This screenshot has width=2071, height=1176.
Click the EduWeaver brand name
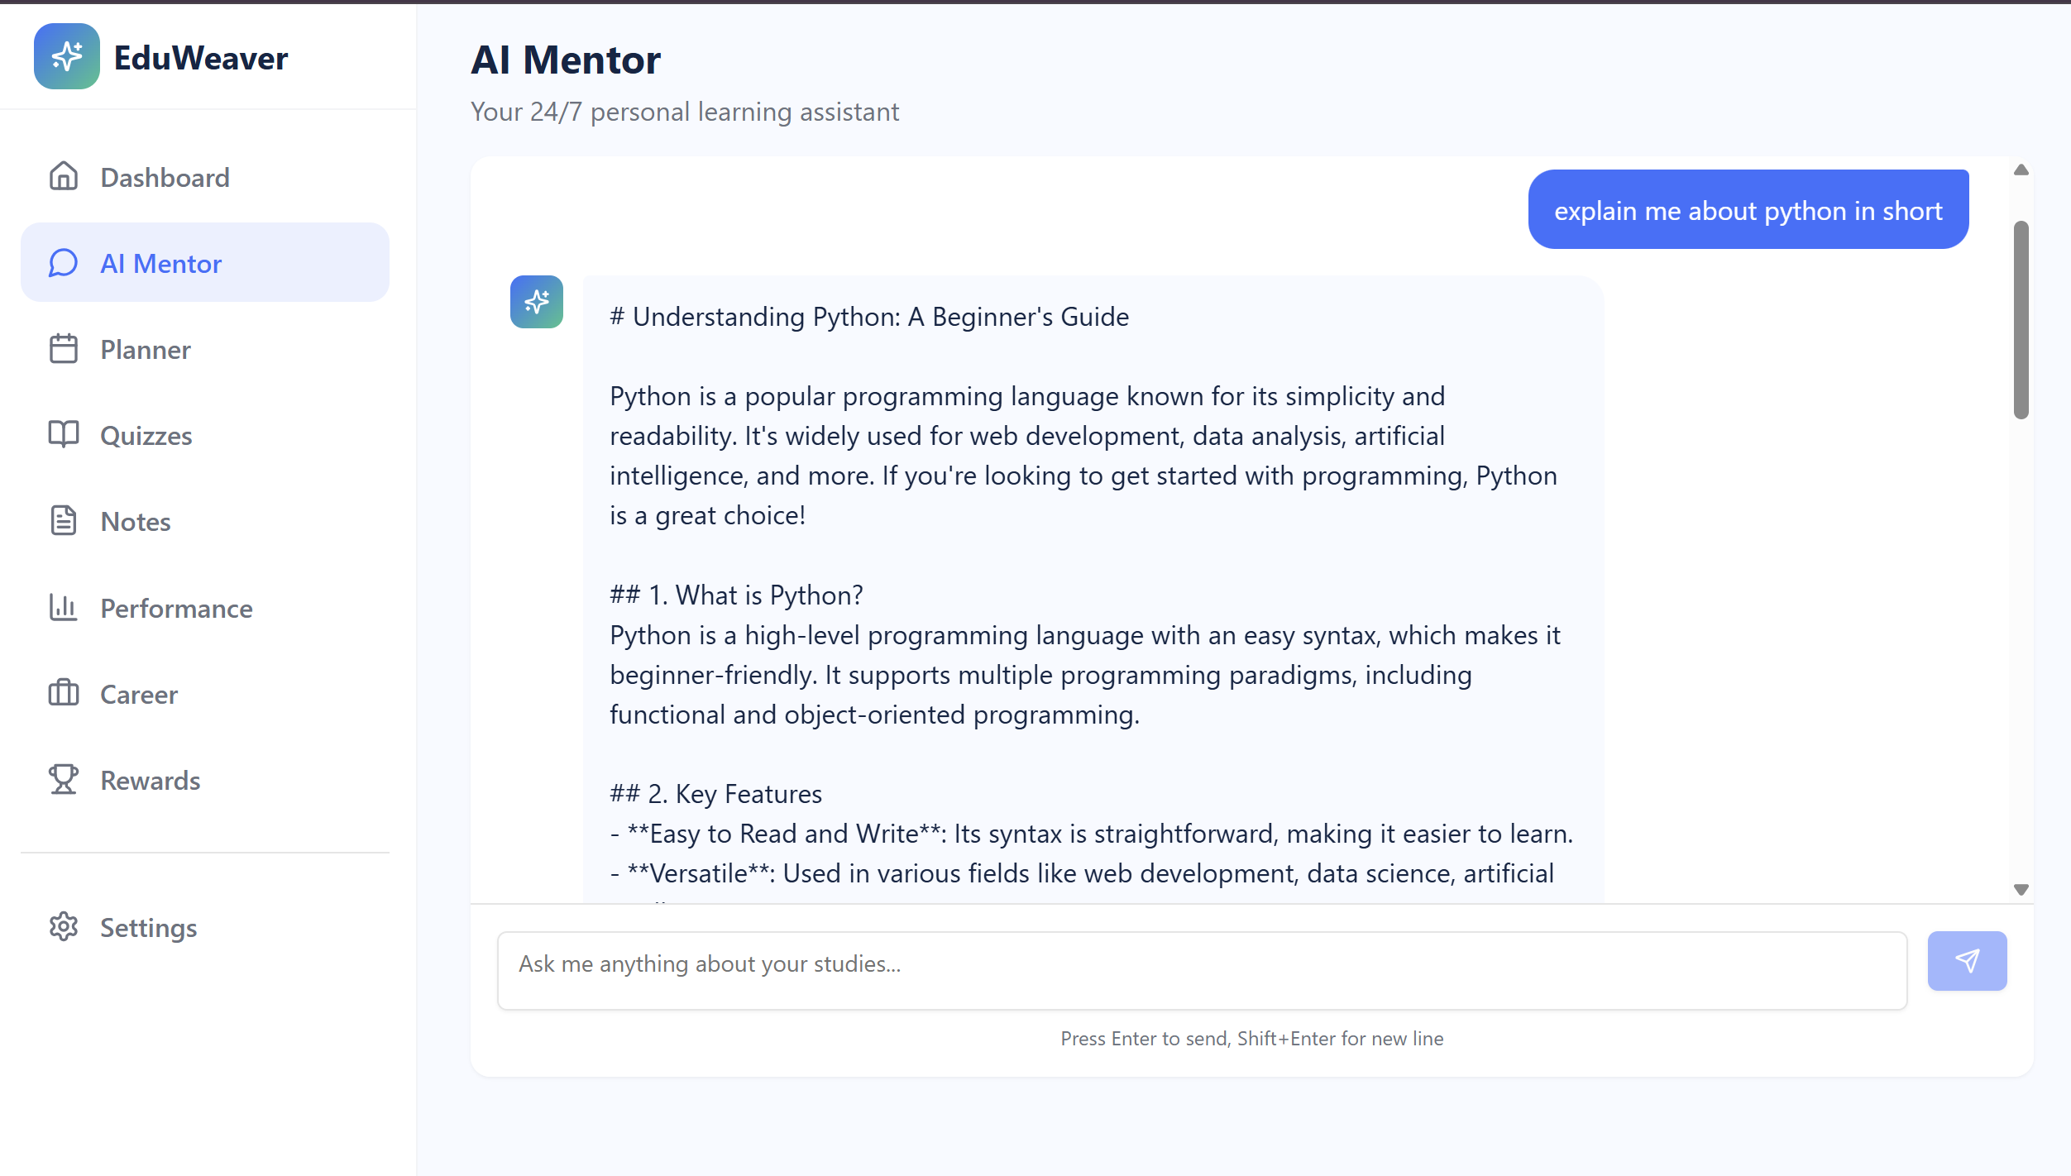[x=201, y=58]
